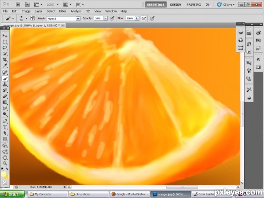Select the Horizontal Type tool
The height and width of the screenshot is (198, 264).
coord(5,127)
